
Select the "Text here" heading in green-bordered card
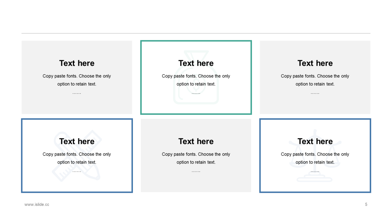pyautogui.click(x=196, y=63)
